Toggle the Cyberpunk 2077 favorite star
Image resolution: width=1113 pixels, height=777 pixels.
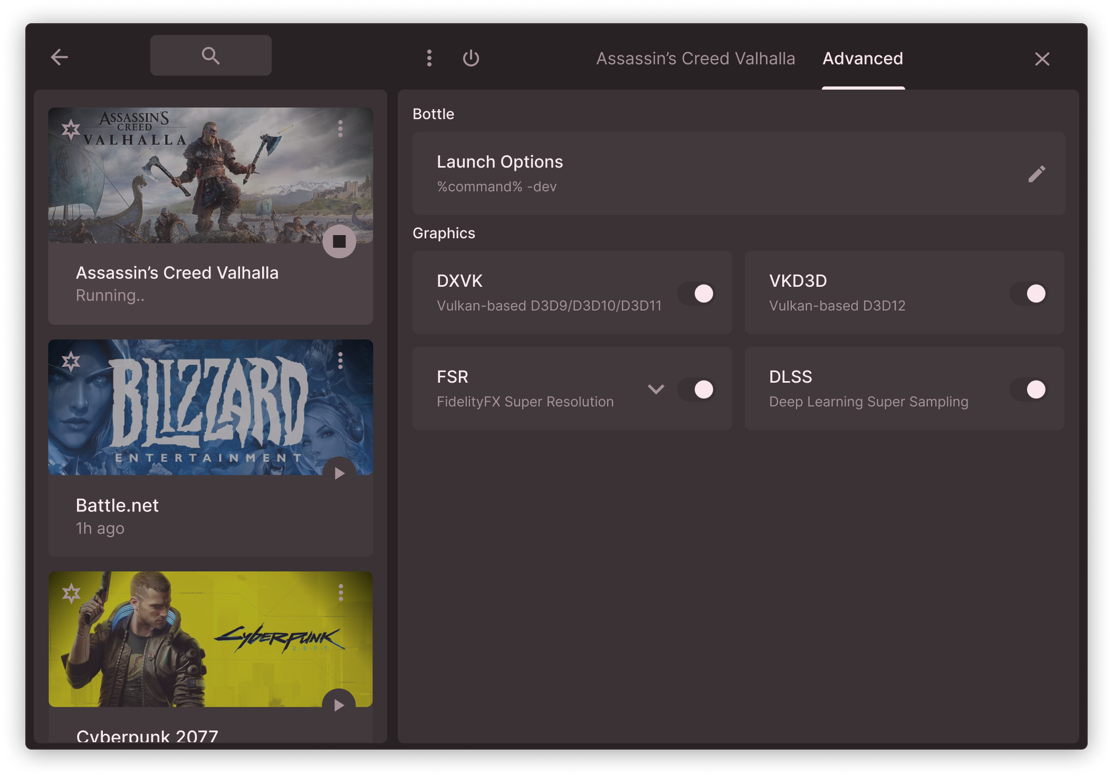71,594
